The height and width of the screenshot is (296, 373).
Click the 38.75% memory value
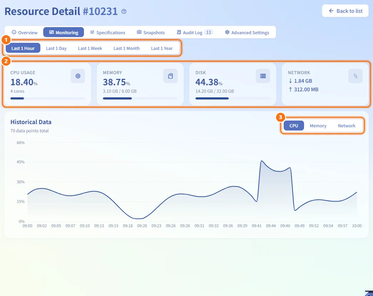[116, 82]
